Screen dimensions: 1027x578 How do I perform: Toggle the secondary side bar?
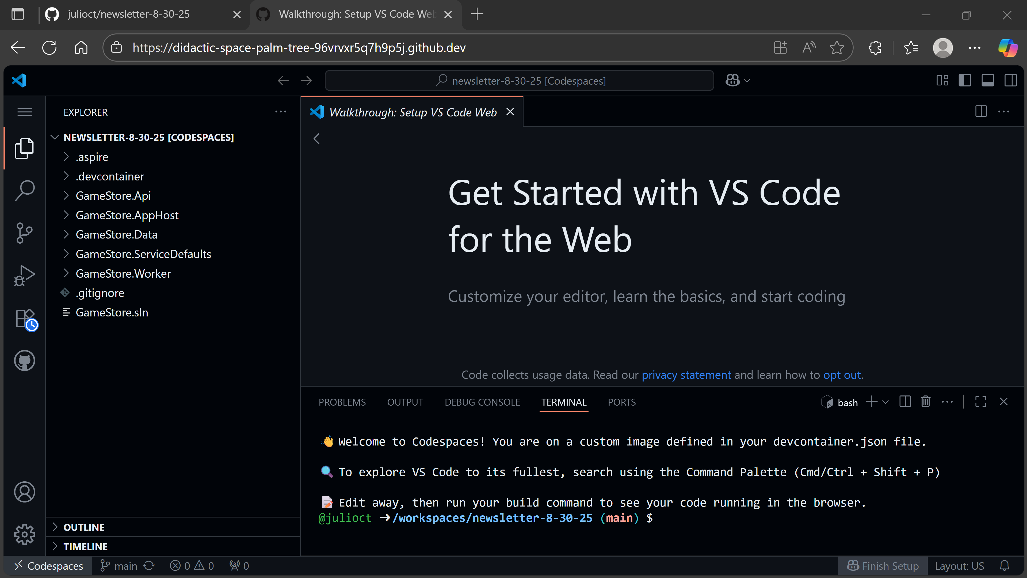point(1011,81)
